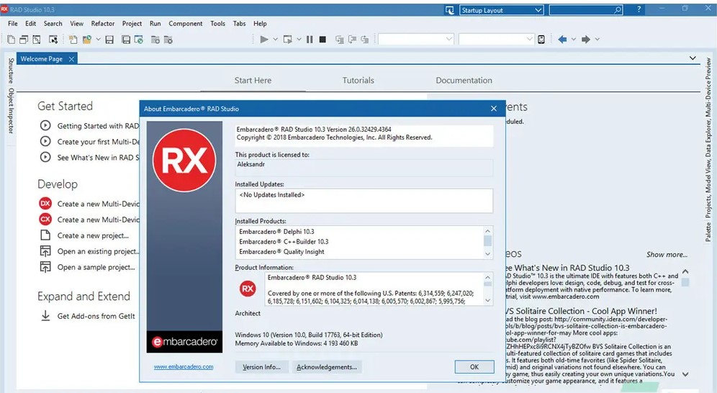The height and width of the screenshot is (393, 717).
Task: Open the File menu
Action: pyautogui.click(x=13, y=23)
